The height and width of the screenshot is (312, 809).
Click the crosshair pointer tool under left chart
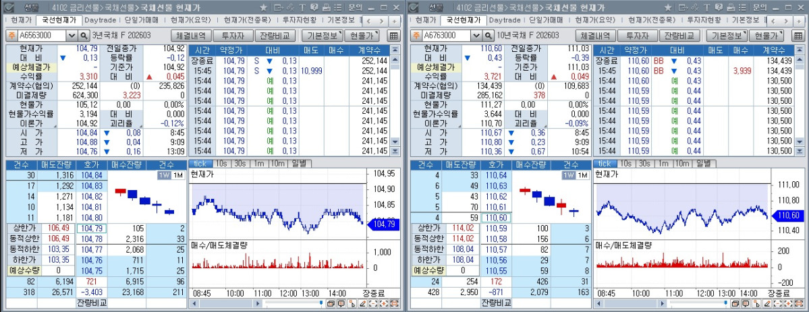click(352, 303)
